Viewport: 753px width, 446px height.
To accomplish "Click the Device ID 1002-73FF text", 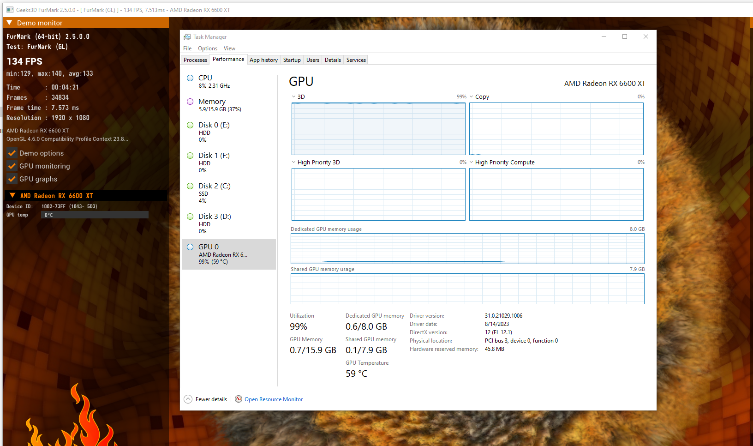I will click(69, 206).
